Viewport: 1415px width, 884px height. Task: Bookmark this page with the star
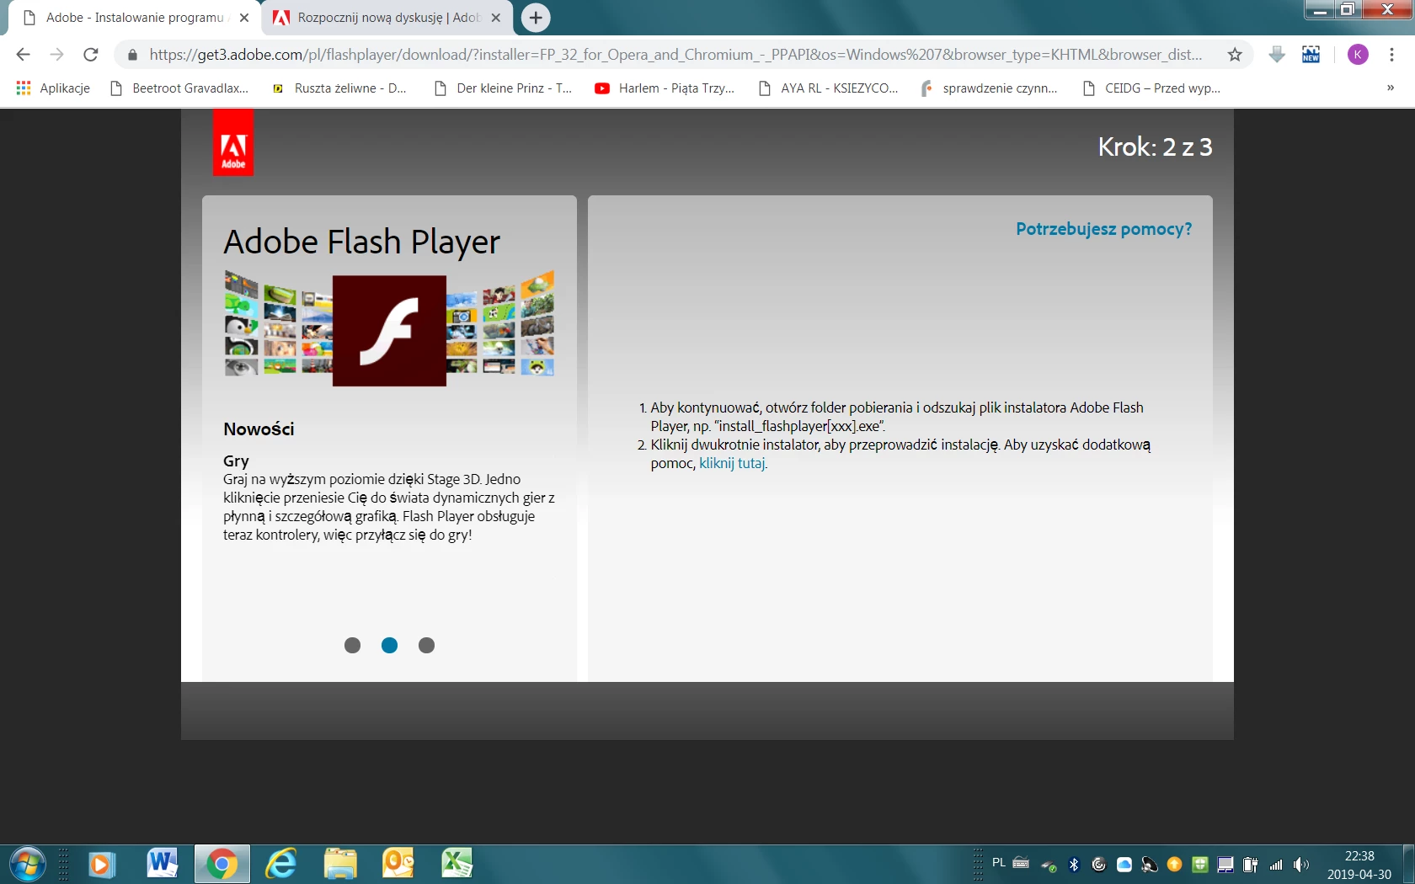[1235, 55]
